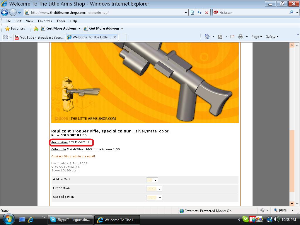The height and width of the screenshot is (225, 300).
Task: Close the Welcome To The Little tab
Action: click(x=115, y=37)
